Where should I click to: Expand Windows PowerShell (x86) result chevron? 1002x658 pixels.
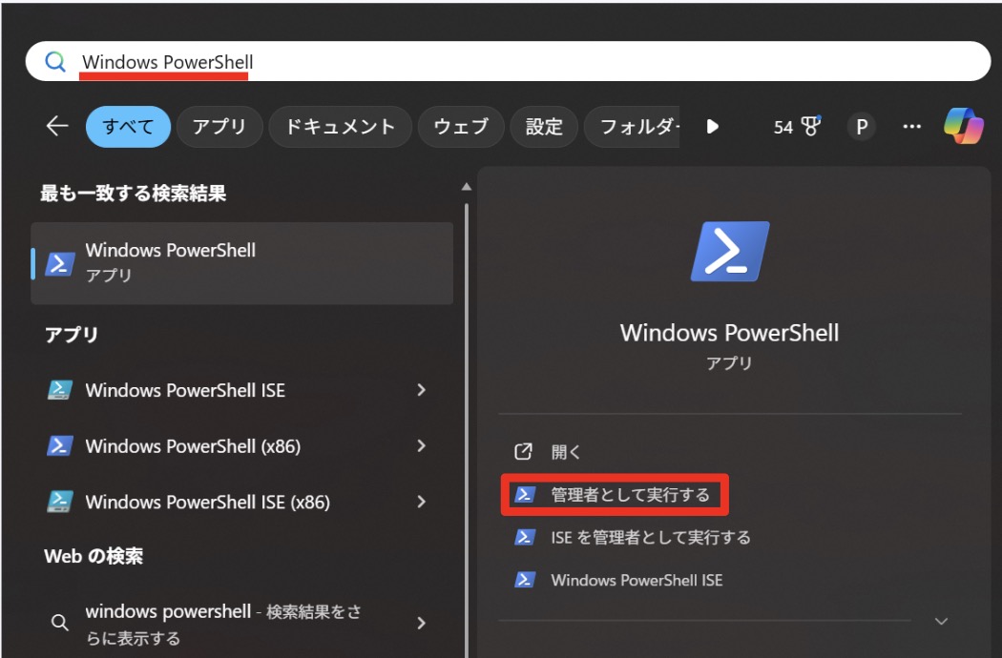(421, 446)
